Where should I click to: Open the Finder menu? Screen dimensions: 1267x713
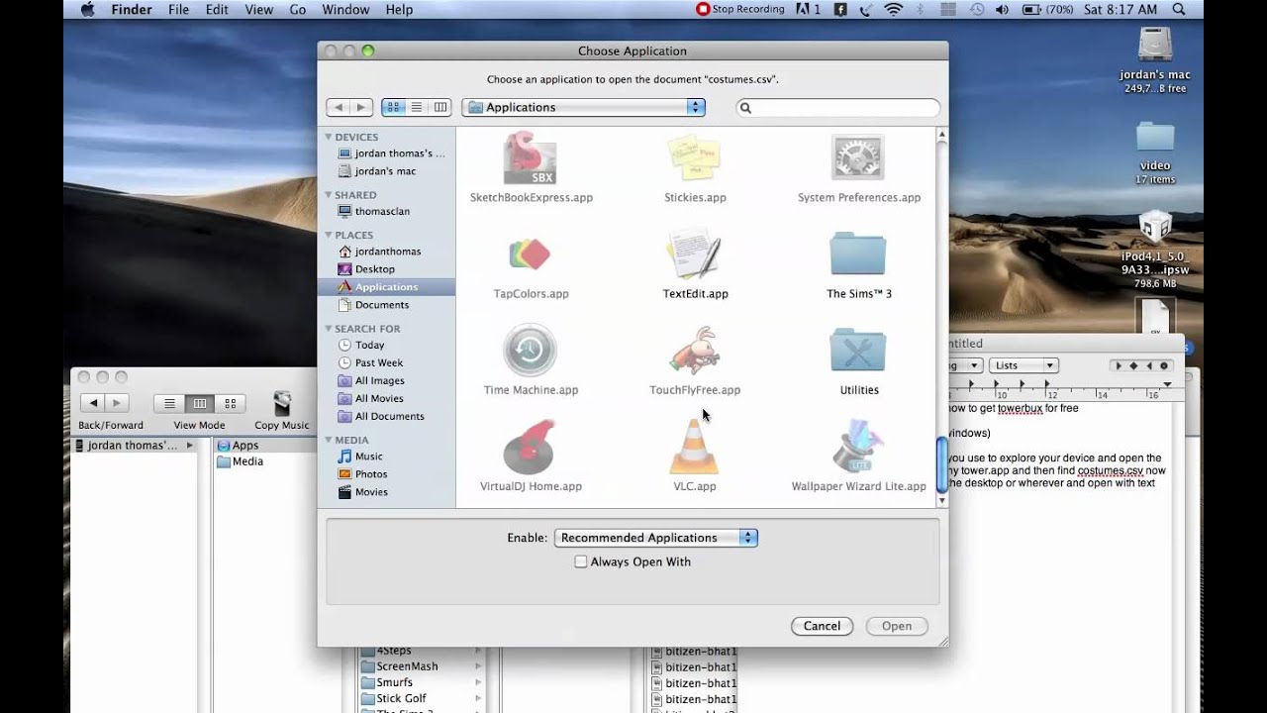coord(132,10)
